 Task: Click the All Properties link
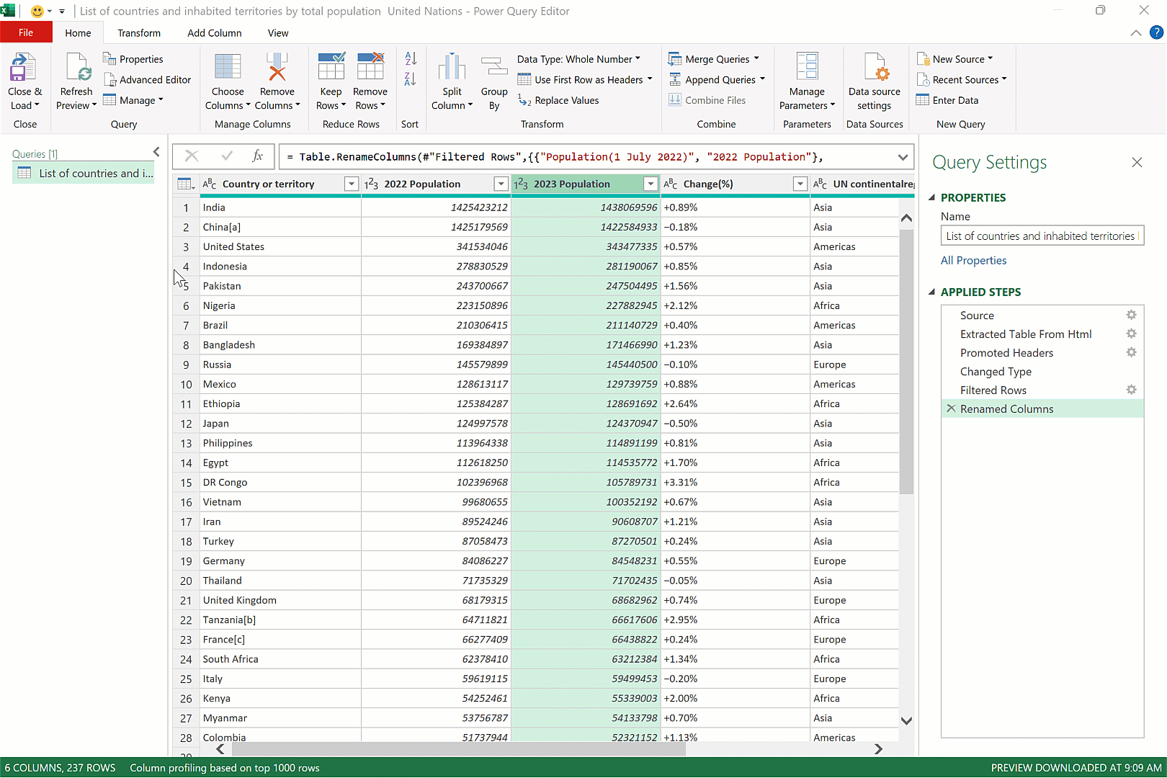[x=973, y=261]
